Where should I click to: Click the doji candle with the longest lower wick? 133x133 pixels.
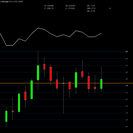63,83
